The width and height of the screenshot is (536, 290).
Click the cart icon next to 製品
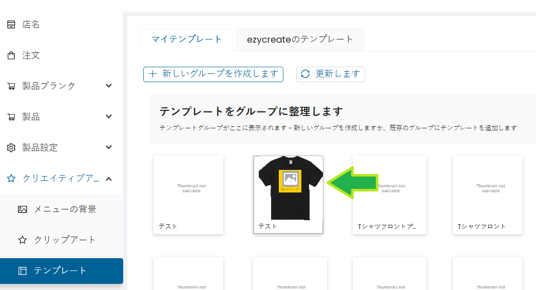pyautogui.click(x=11, y=117)
